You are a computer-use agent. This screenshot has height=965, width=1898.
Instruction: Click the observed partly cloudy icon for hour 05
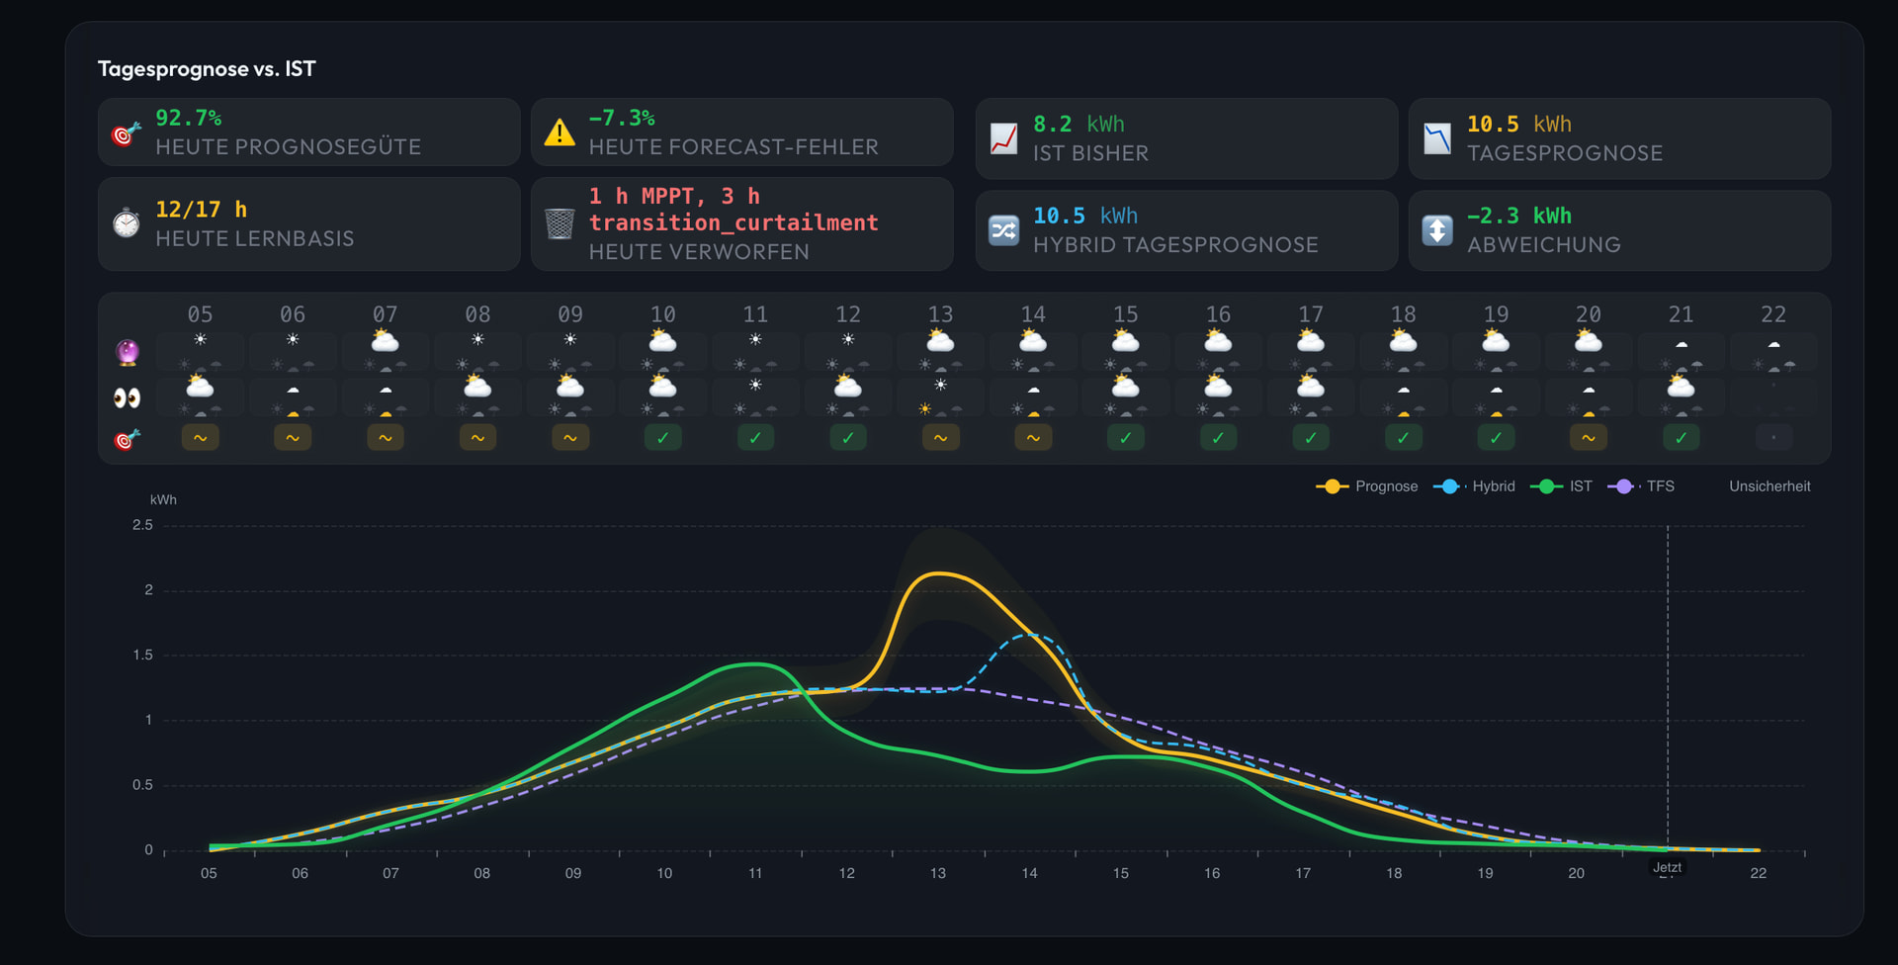201,386
